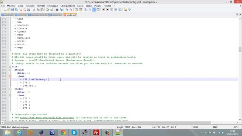Screen dimensions: 242x136
Task: Click the Close All toolbar icon
Action: click(24, 10)
